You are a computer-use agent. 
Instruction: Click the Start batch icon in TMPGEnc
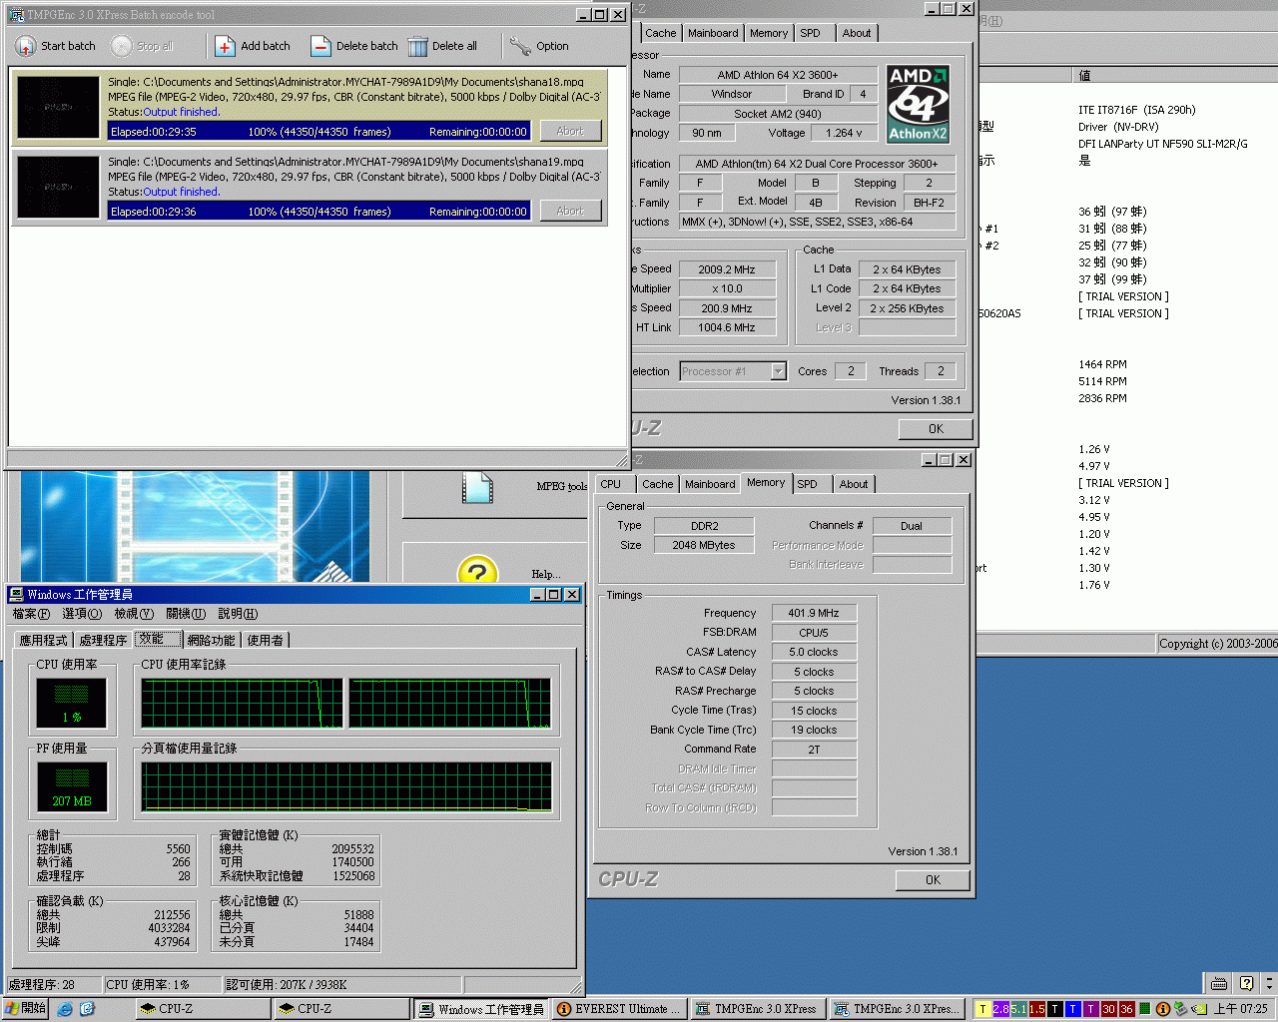pyautogui.click(x=25, y=46)
